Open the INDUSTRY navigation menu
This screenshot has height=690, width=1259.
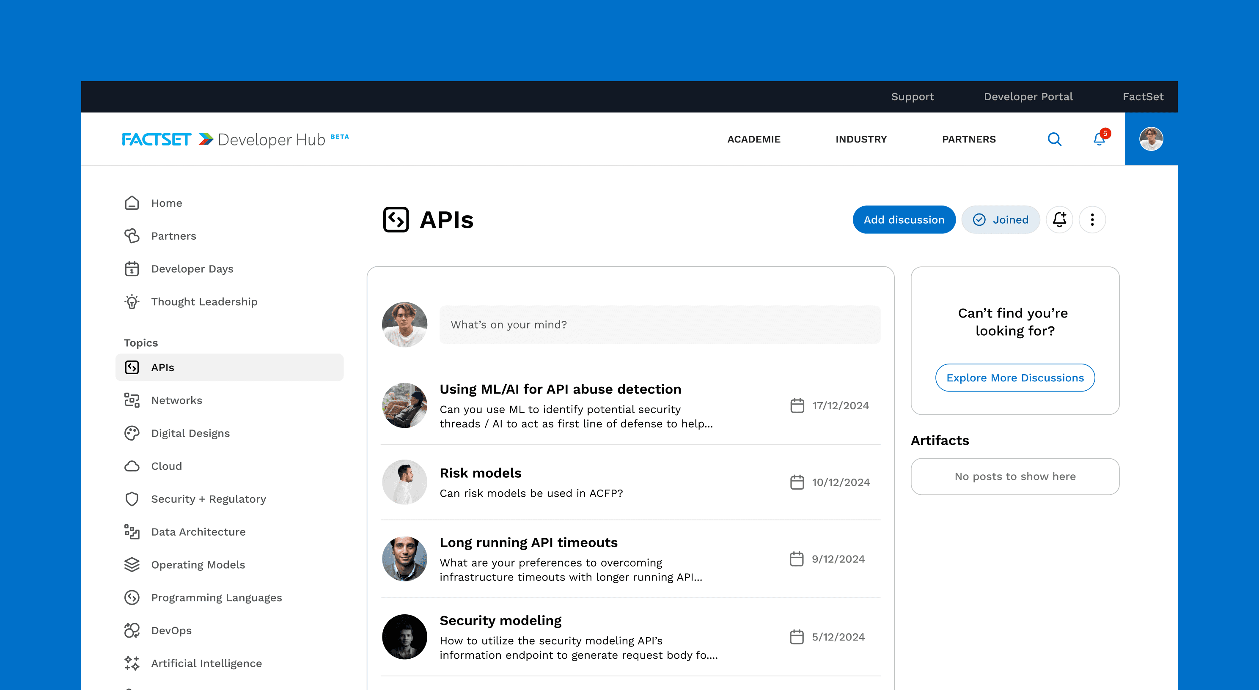(861, 139)
